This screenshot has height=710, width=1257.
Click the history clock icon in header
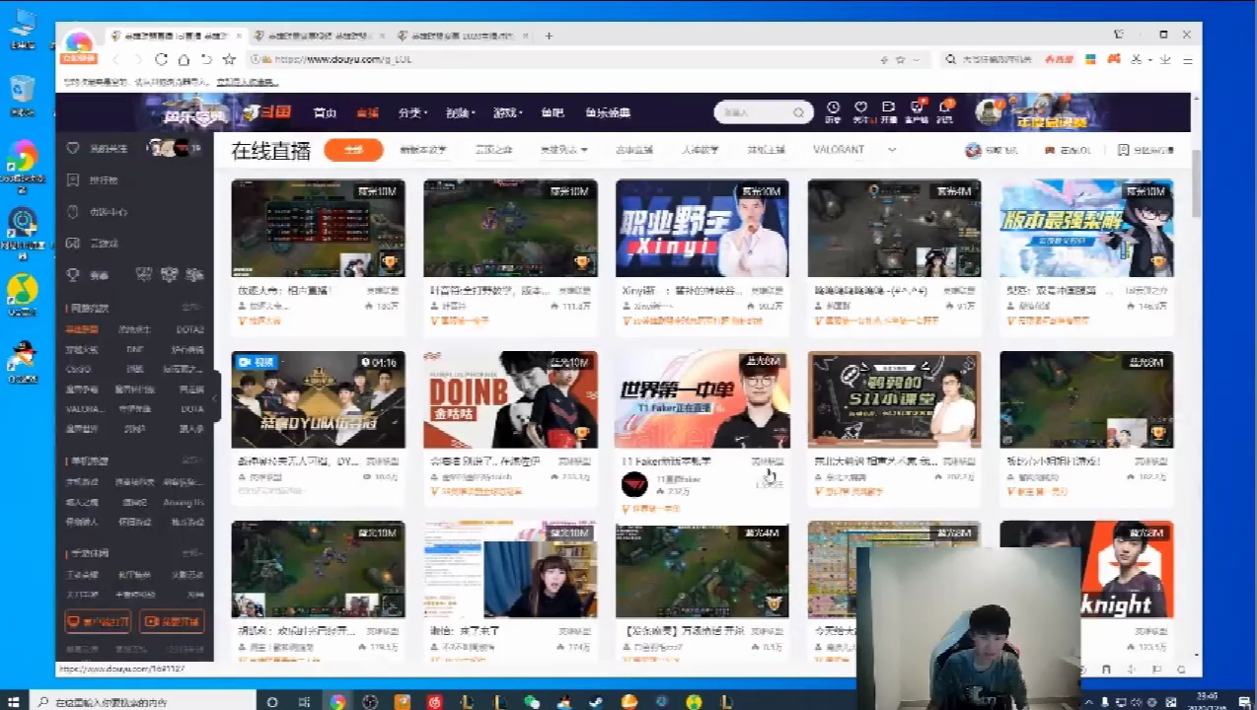[833, 107]
